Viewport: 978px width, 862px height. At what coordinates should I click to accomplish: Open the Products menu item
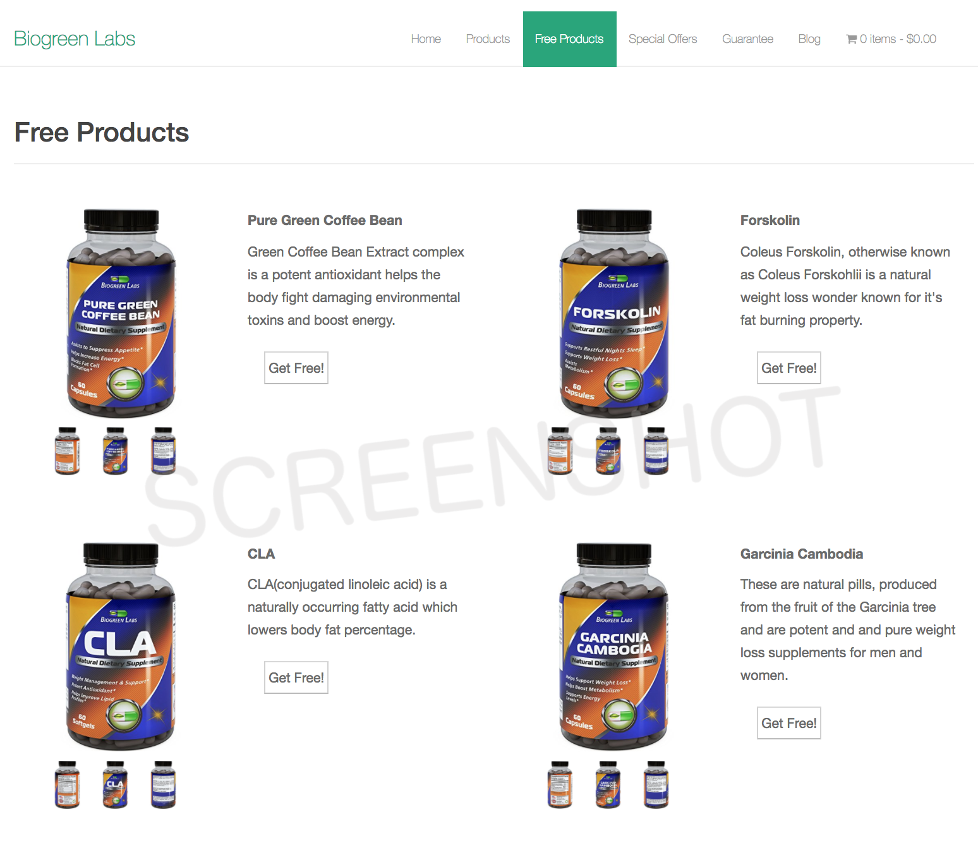coord(488,39)
